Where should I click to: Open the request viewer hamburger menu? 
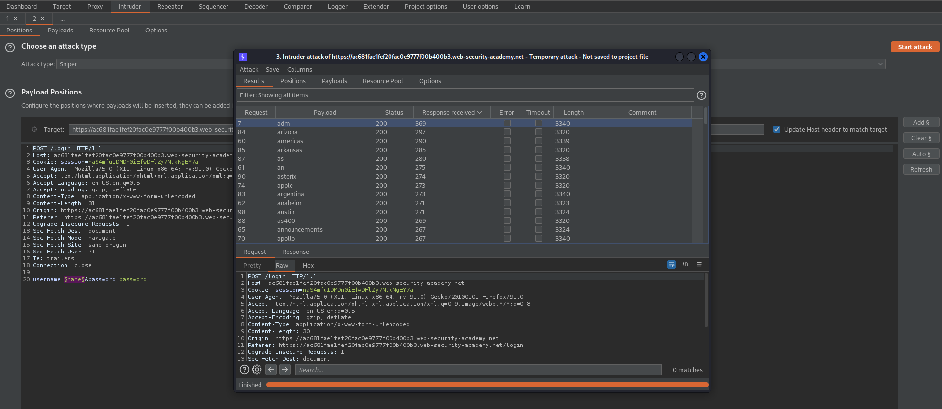(x=699, y=264)
